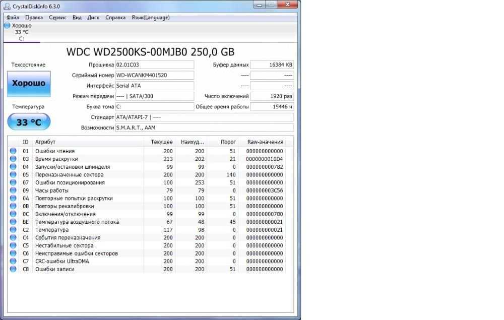Open the Сервис menu
The image size is (504, 320).
click(57, 17)
